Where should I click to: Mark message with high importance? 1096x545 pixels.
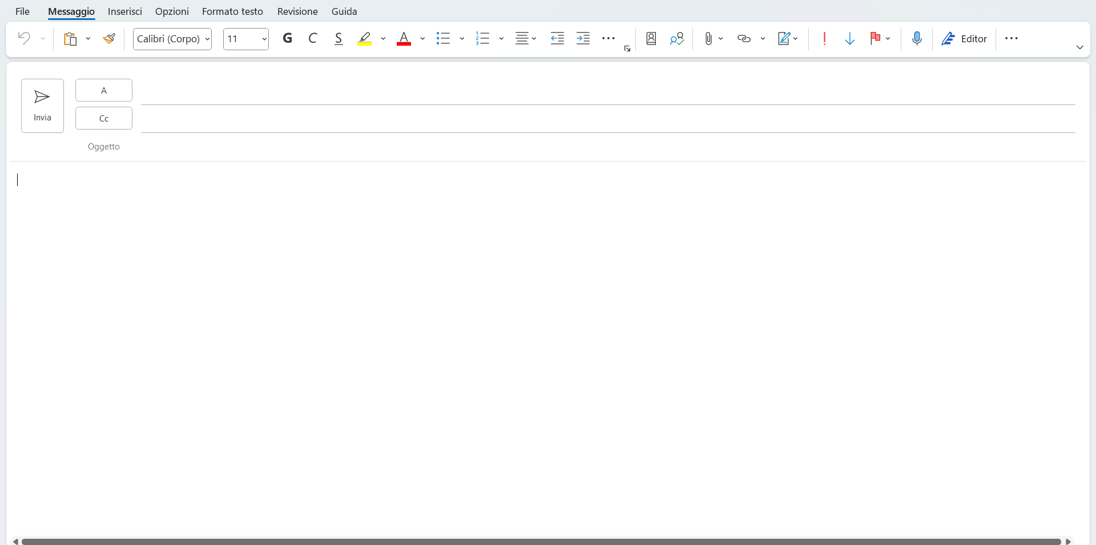click(824, 38)
